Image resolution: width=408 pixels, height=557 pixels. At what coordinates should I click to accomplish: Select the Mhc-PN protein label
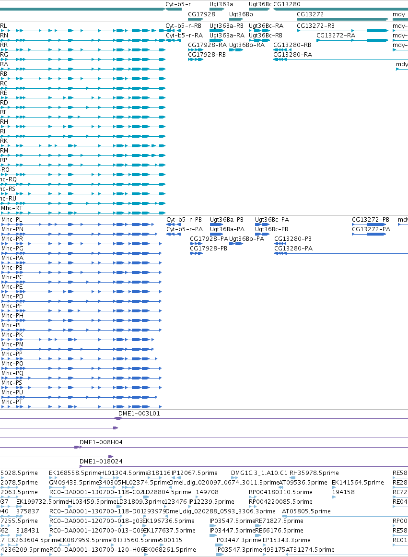tap(12, 229)
